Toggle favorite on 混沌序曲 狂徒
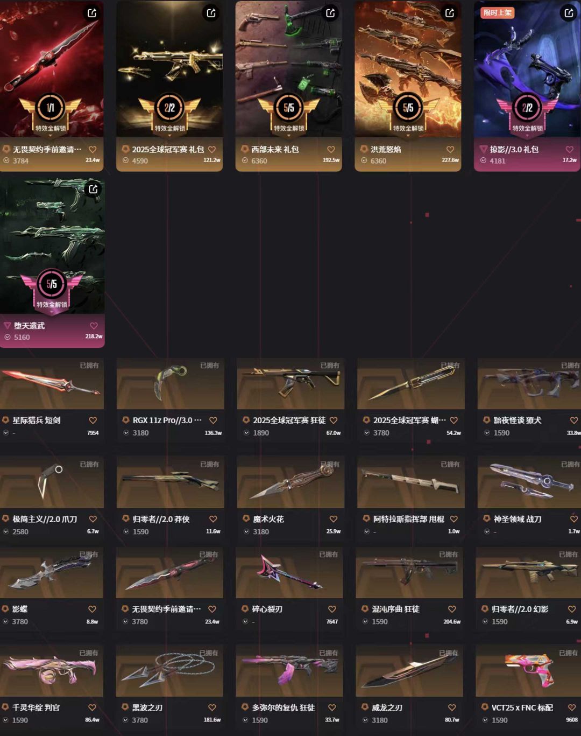 tap(452, 609)
